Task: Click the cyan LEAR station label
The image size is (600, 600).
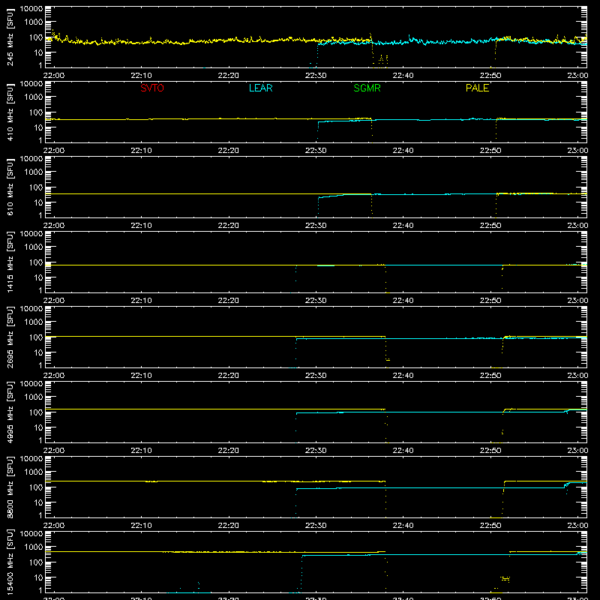Action: [260, 88]
